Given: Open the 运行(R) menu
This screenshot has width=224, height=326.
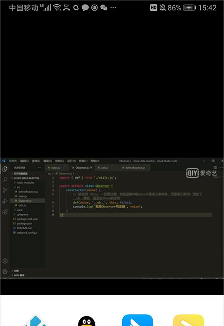Looking at the screenshot, I should [x=71, y=161].
